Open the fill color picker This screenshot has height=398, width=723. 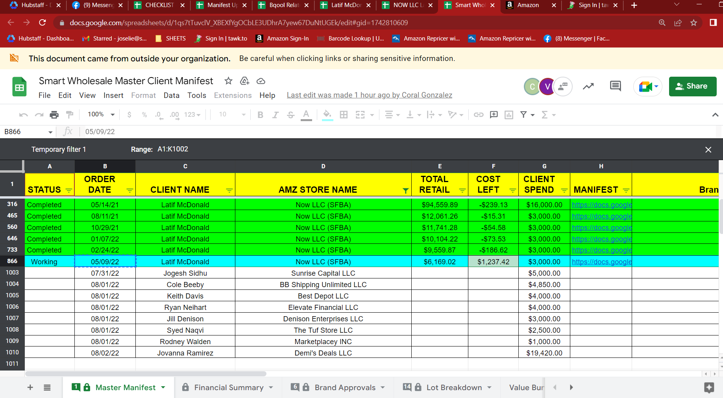[327, 115]
